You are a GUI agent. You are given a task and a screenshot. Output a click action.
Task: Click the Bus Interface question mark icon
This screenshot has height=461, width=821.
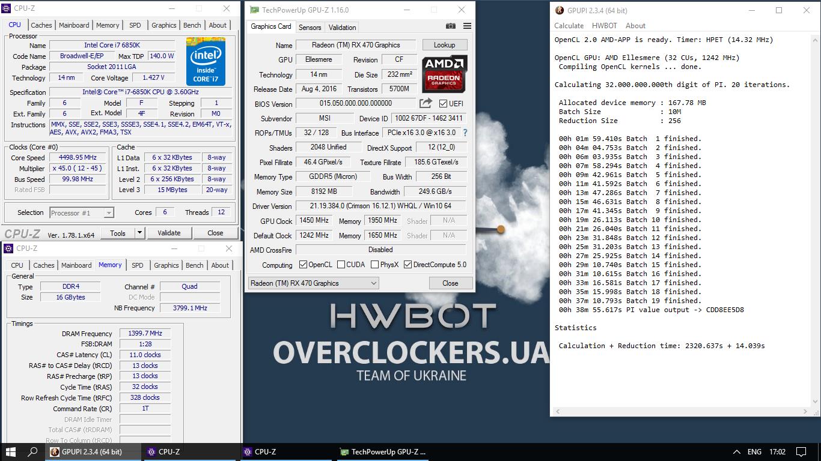(465, 133)
